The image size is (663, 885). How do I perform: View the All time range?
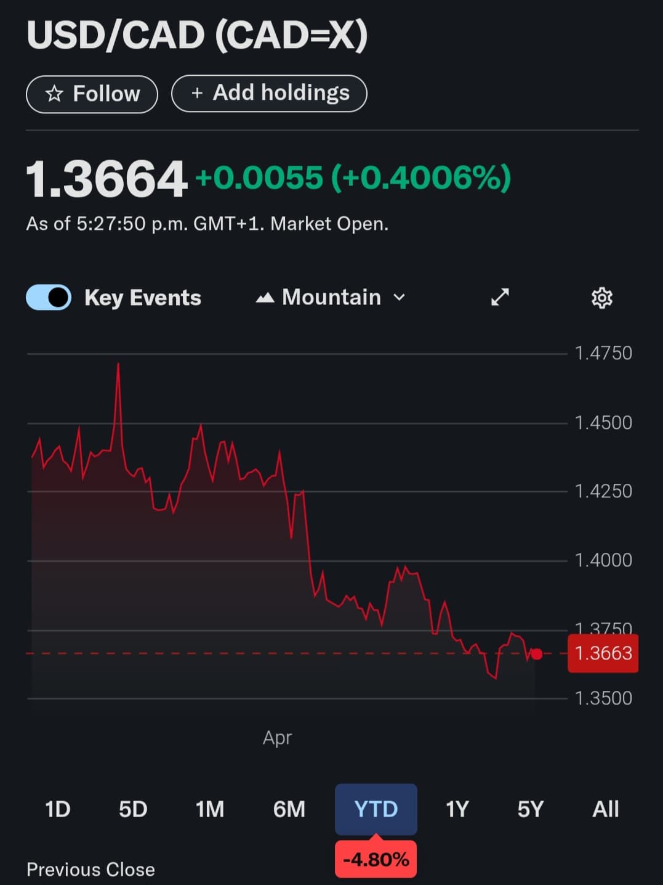(x=606, y=809)
